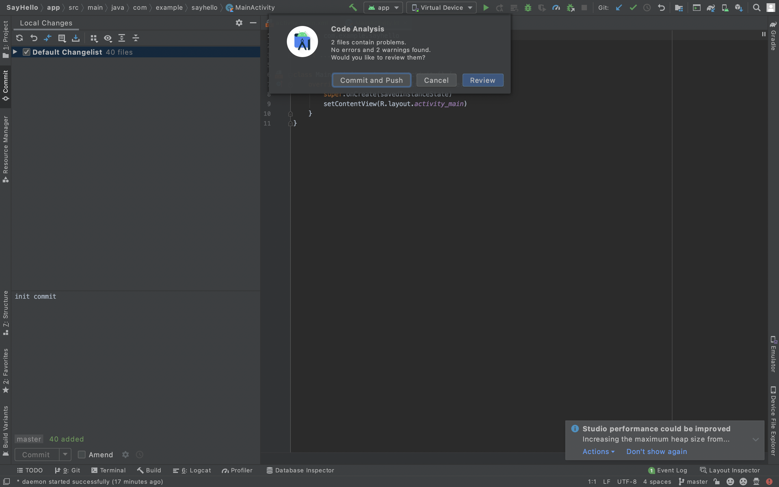Switch to the Local Changes tab
This screenshot has width=779, height=487.
point(46,23)
